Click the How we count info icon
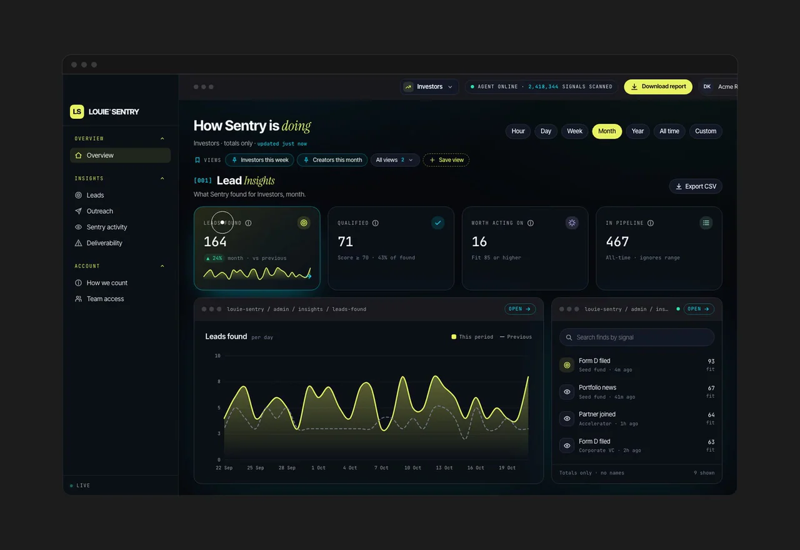 78,283
